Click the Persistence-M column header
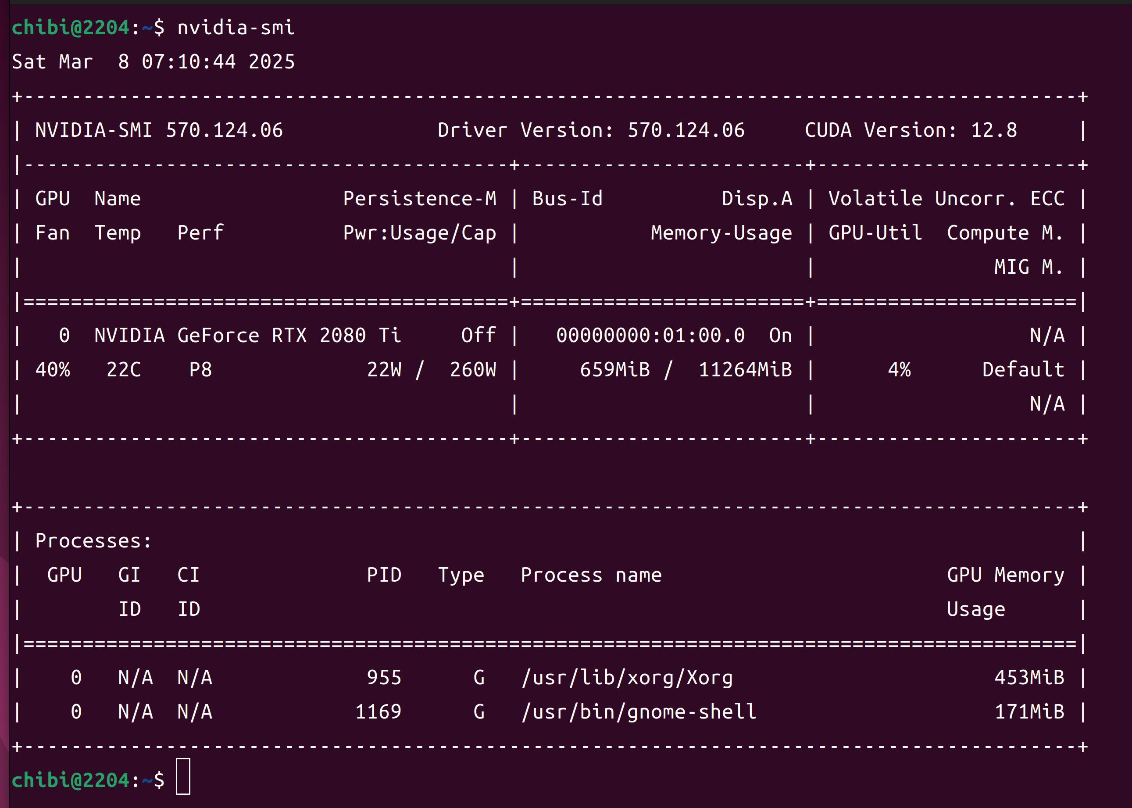This screenshot has height=808, width=1132. pyautogui.click(x=419, y=199)
